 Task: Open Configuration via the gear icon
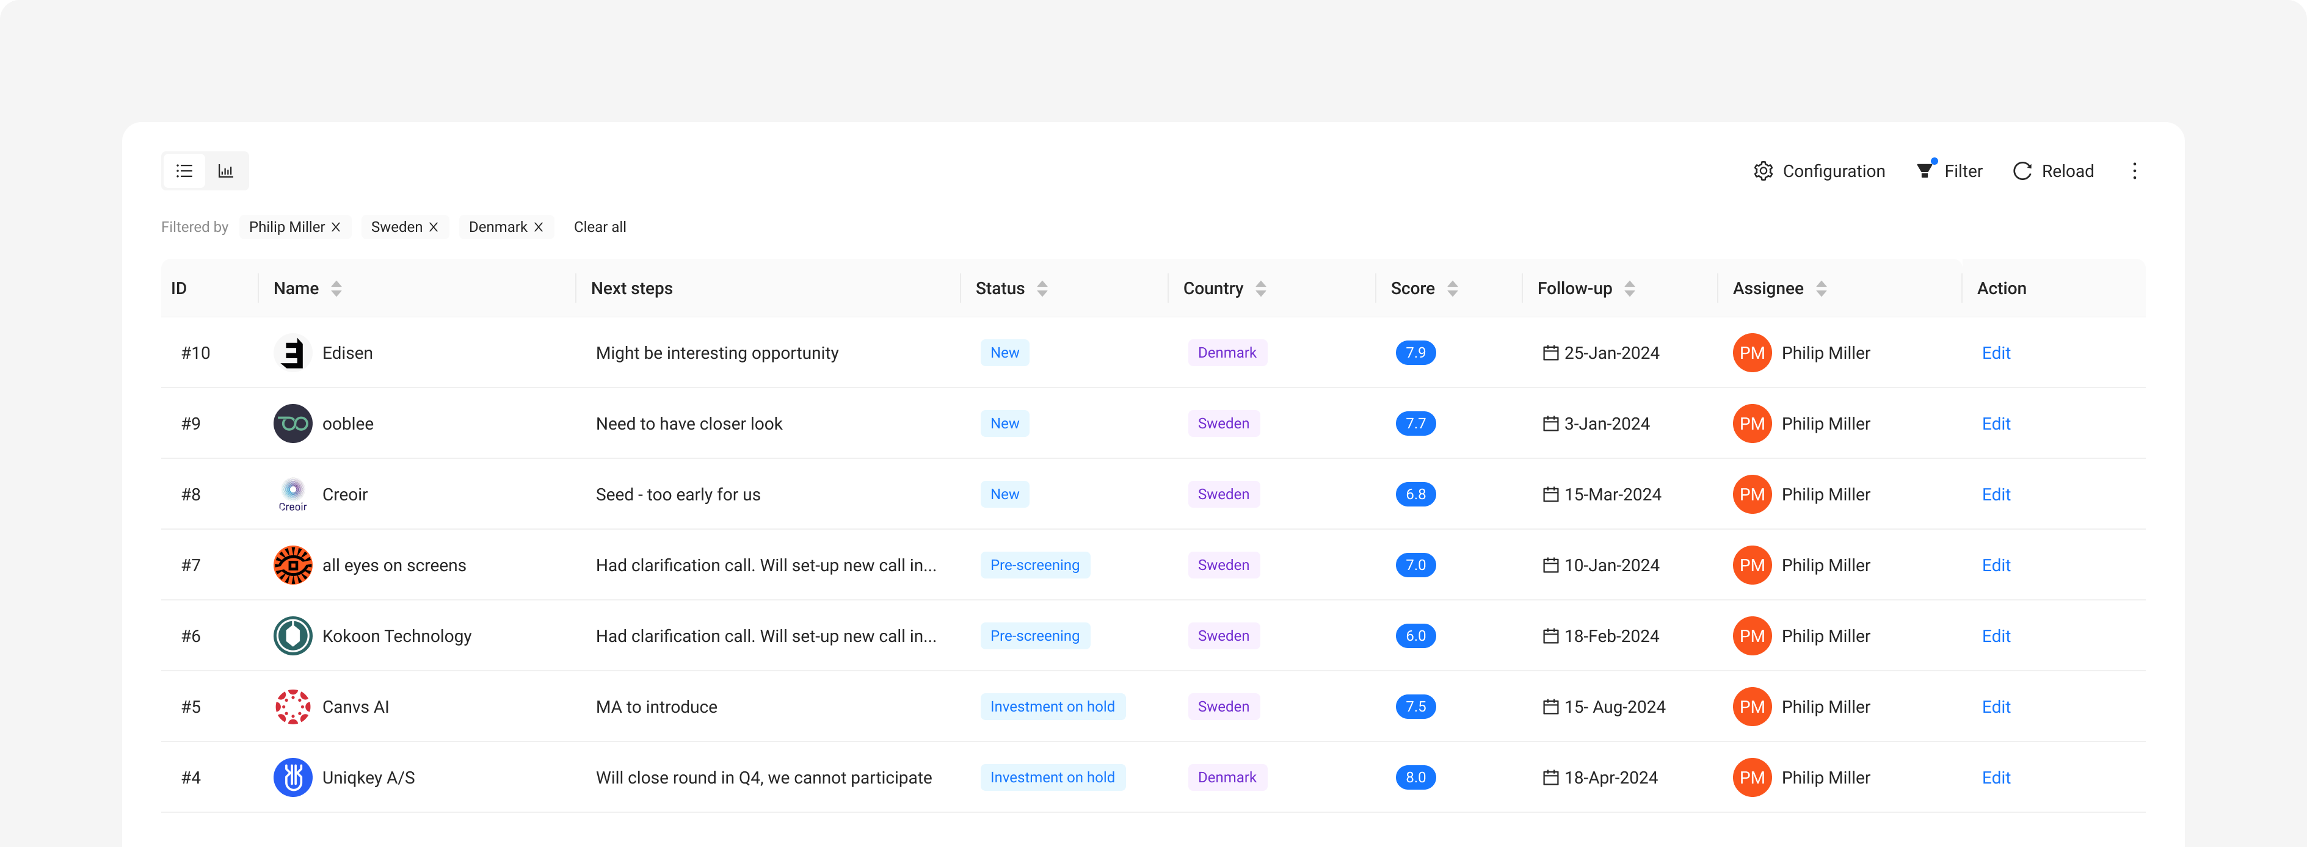point(1762,170)
